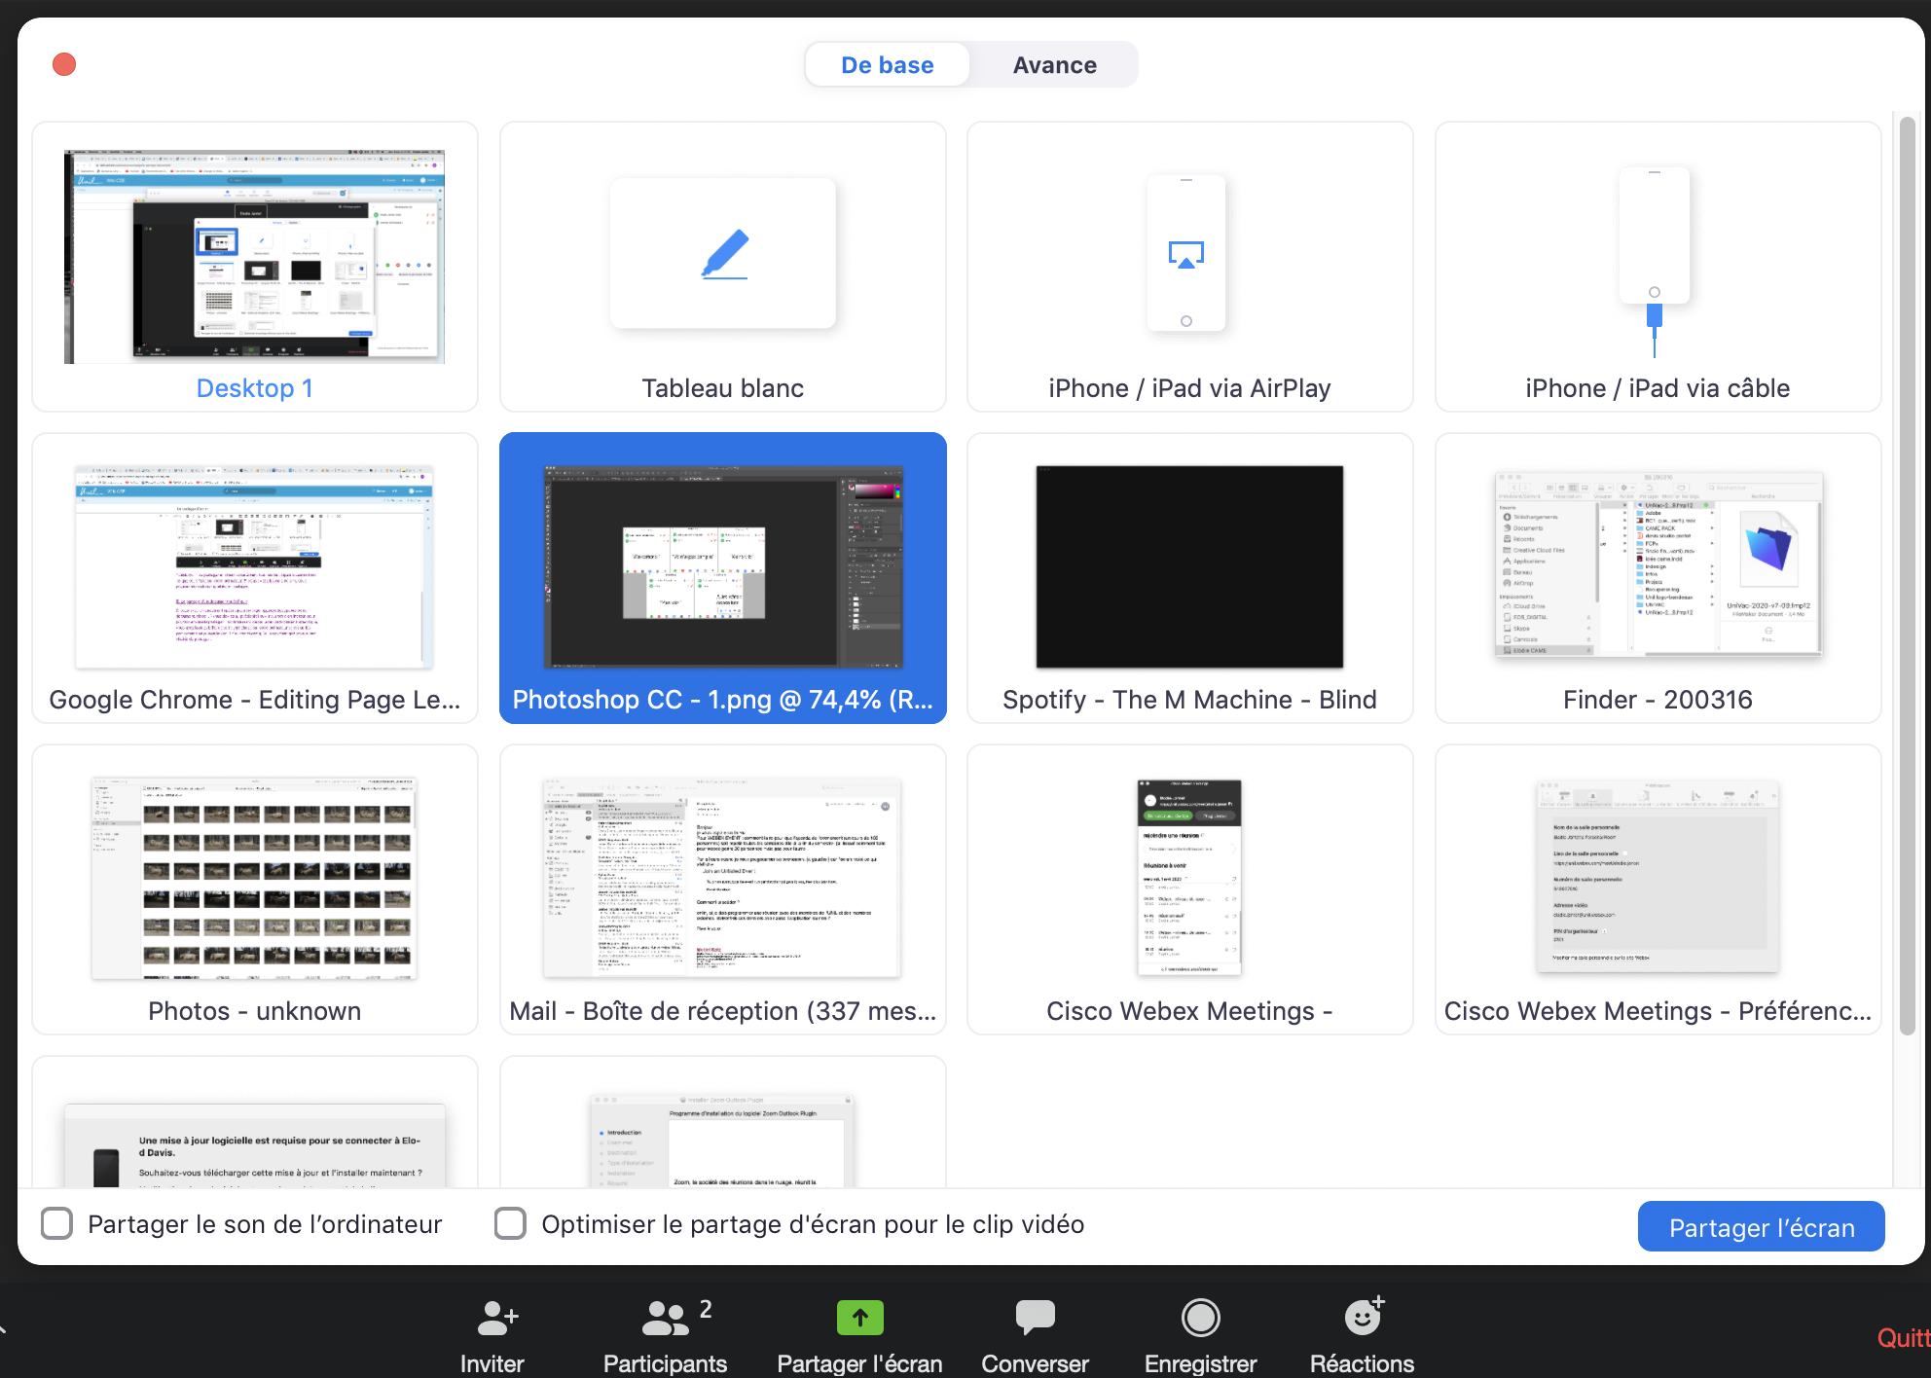Check Optimiser le partage d'écran pour clip vidéo

click(x=510, y=1223)
